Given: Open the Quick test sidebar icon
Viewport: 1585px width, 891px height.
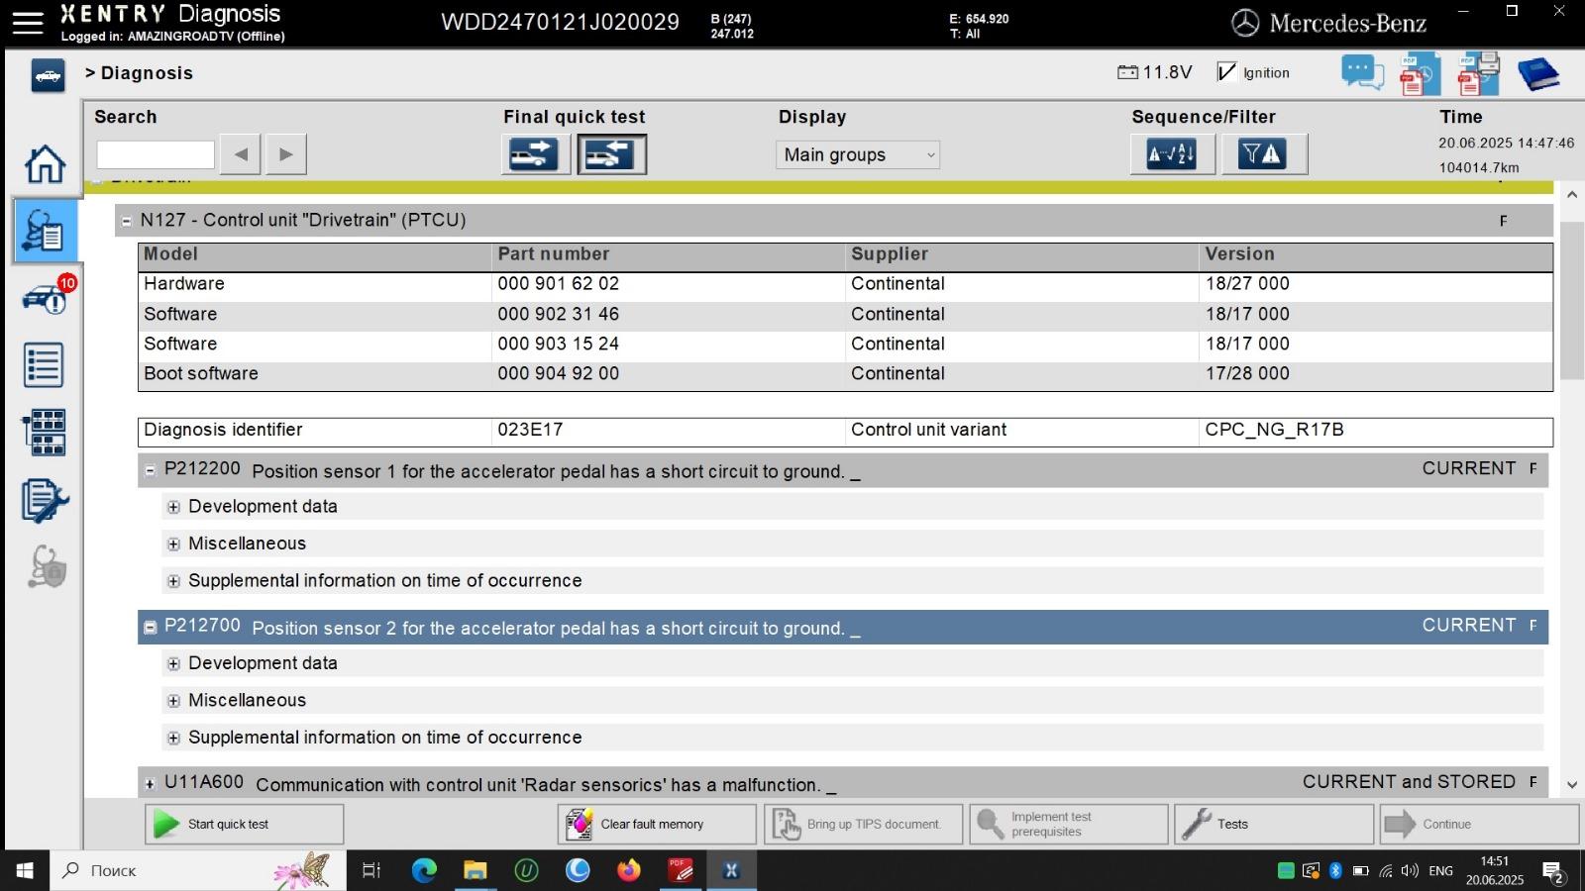Looking at the screenshot, I should pyautogui.click(x=45, y=231).
